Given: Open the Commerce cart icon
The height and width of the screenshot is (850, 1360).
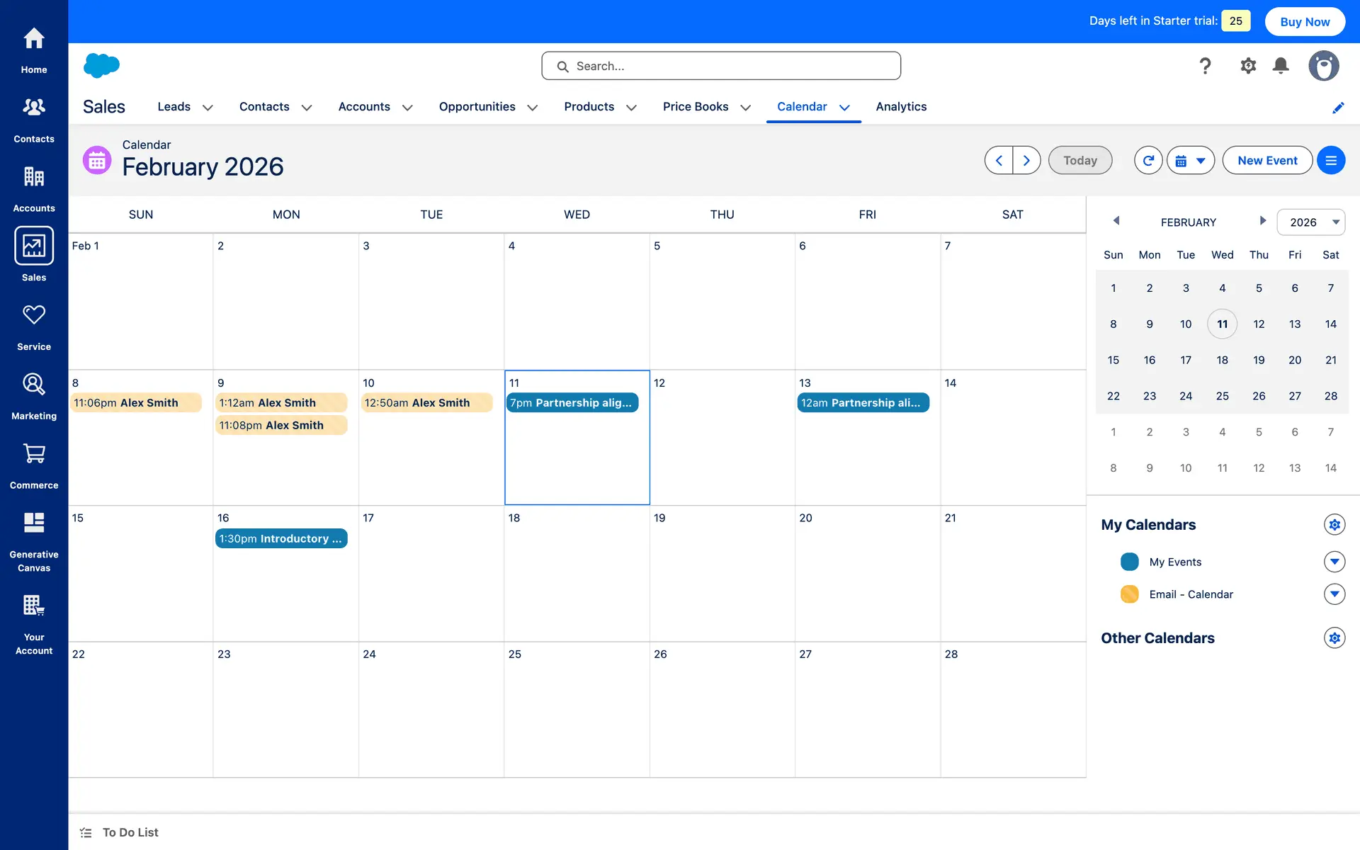Looking at the screenshot, I should [x=33, y=454].
